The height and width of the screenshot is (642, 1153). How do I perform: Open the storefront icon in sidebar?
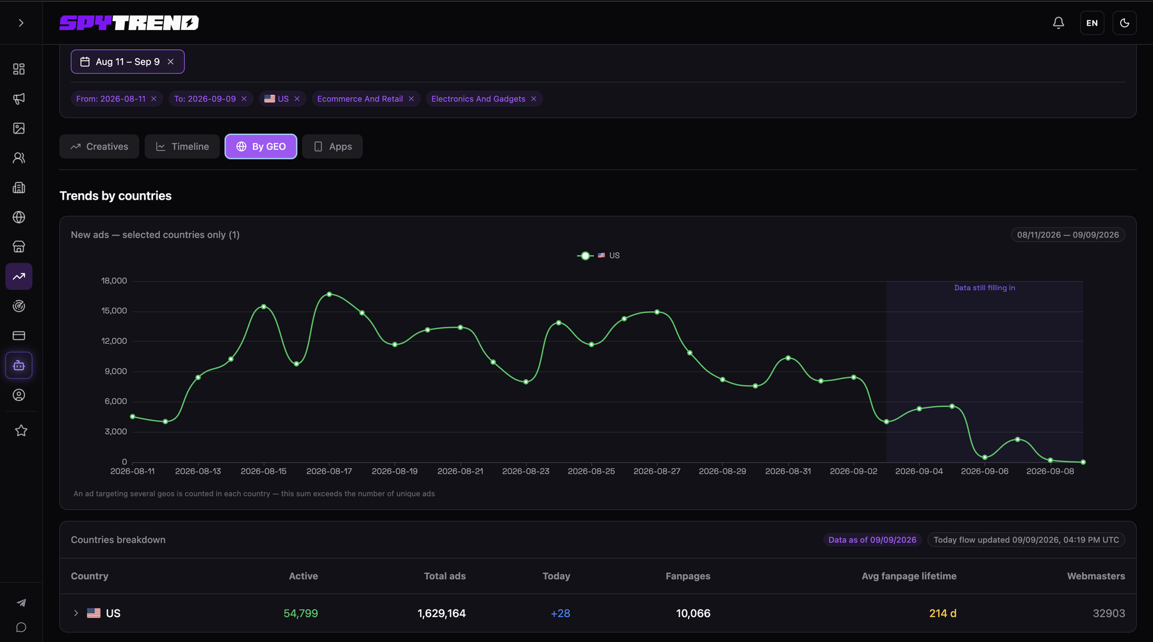(19, 247)
